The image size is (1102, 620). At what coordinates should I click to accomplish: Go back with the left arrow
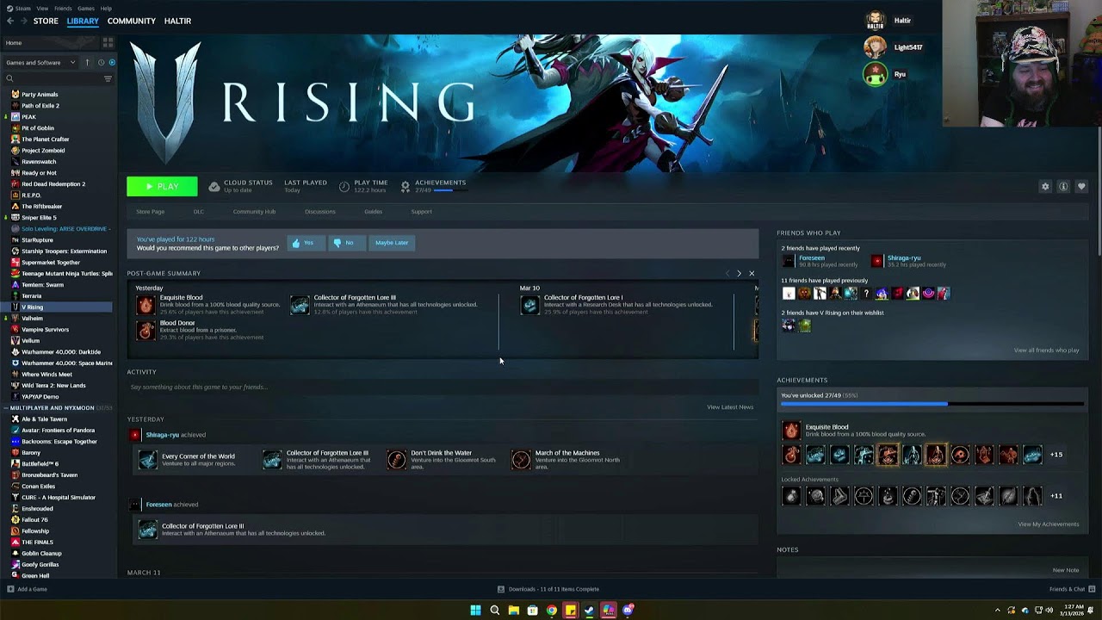(10, 21)
